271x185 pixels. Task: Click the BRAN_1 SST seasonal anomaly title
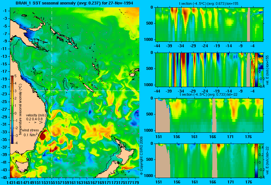coord(74,3)
